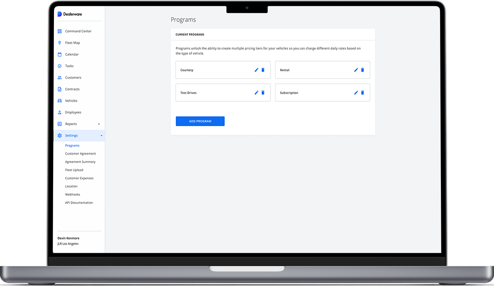Edit the Test Drives program
494x286 pixels.
point(256,93)
